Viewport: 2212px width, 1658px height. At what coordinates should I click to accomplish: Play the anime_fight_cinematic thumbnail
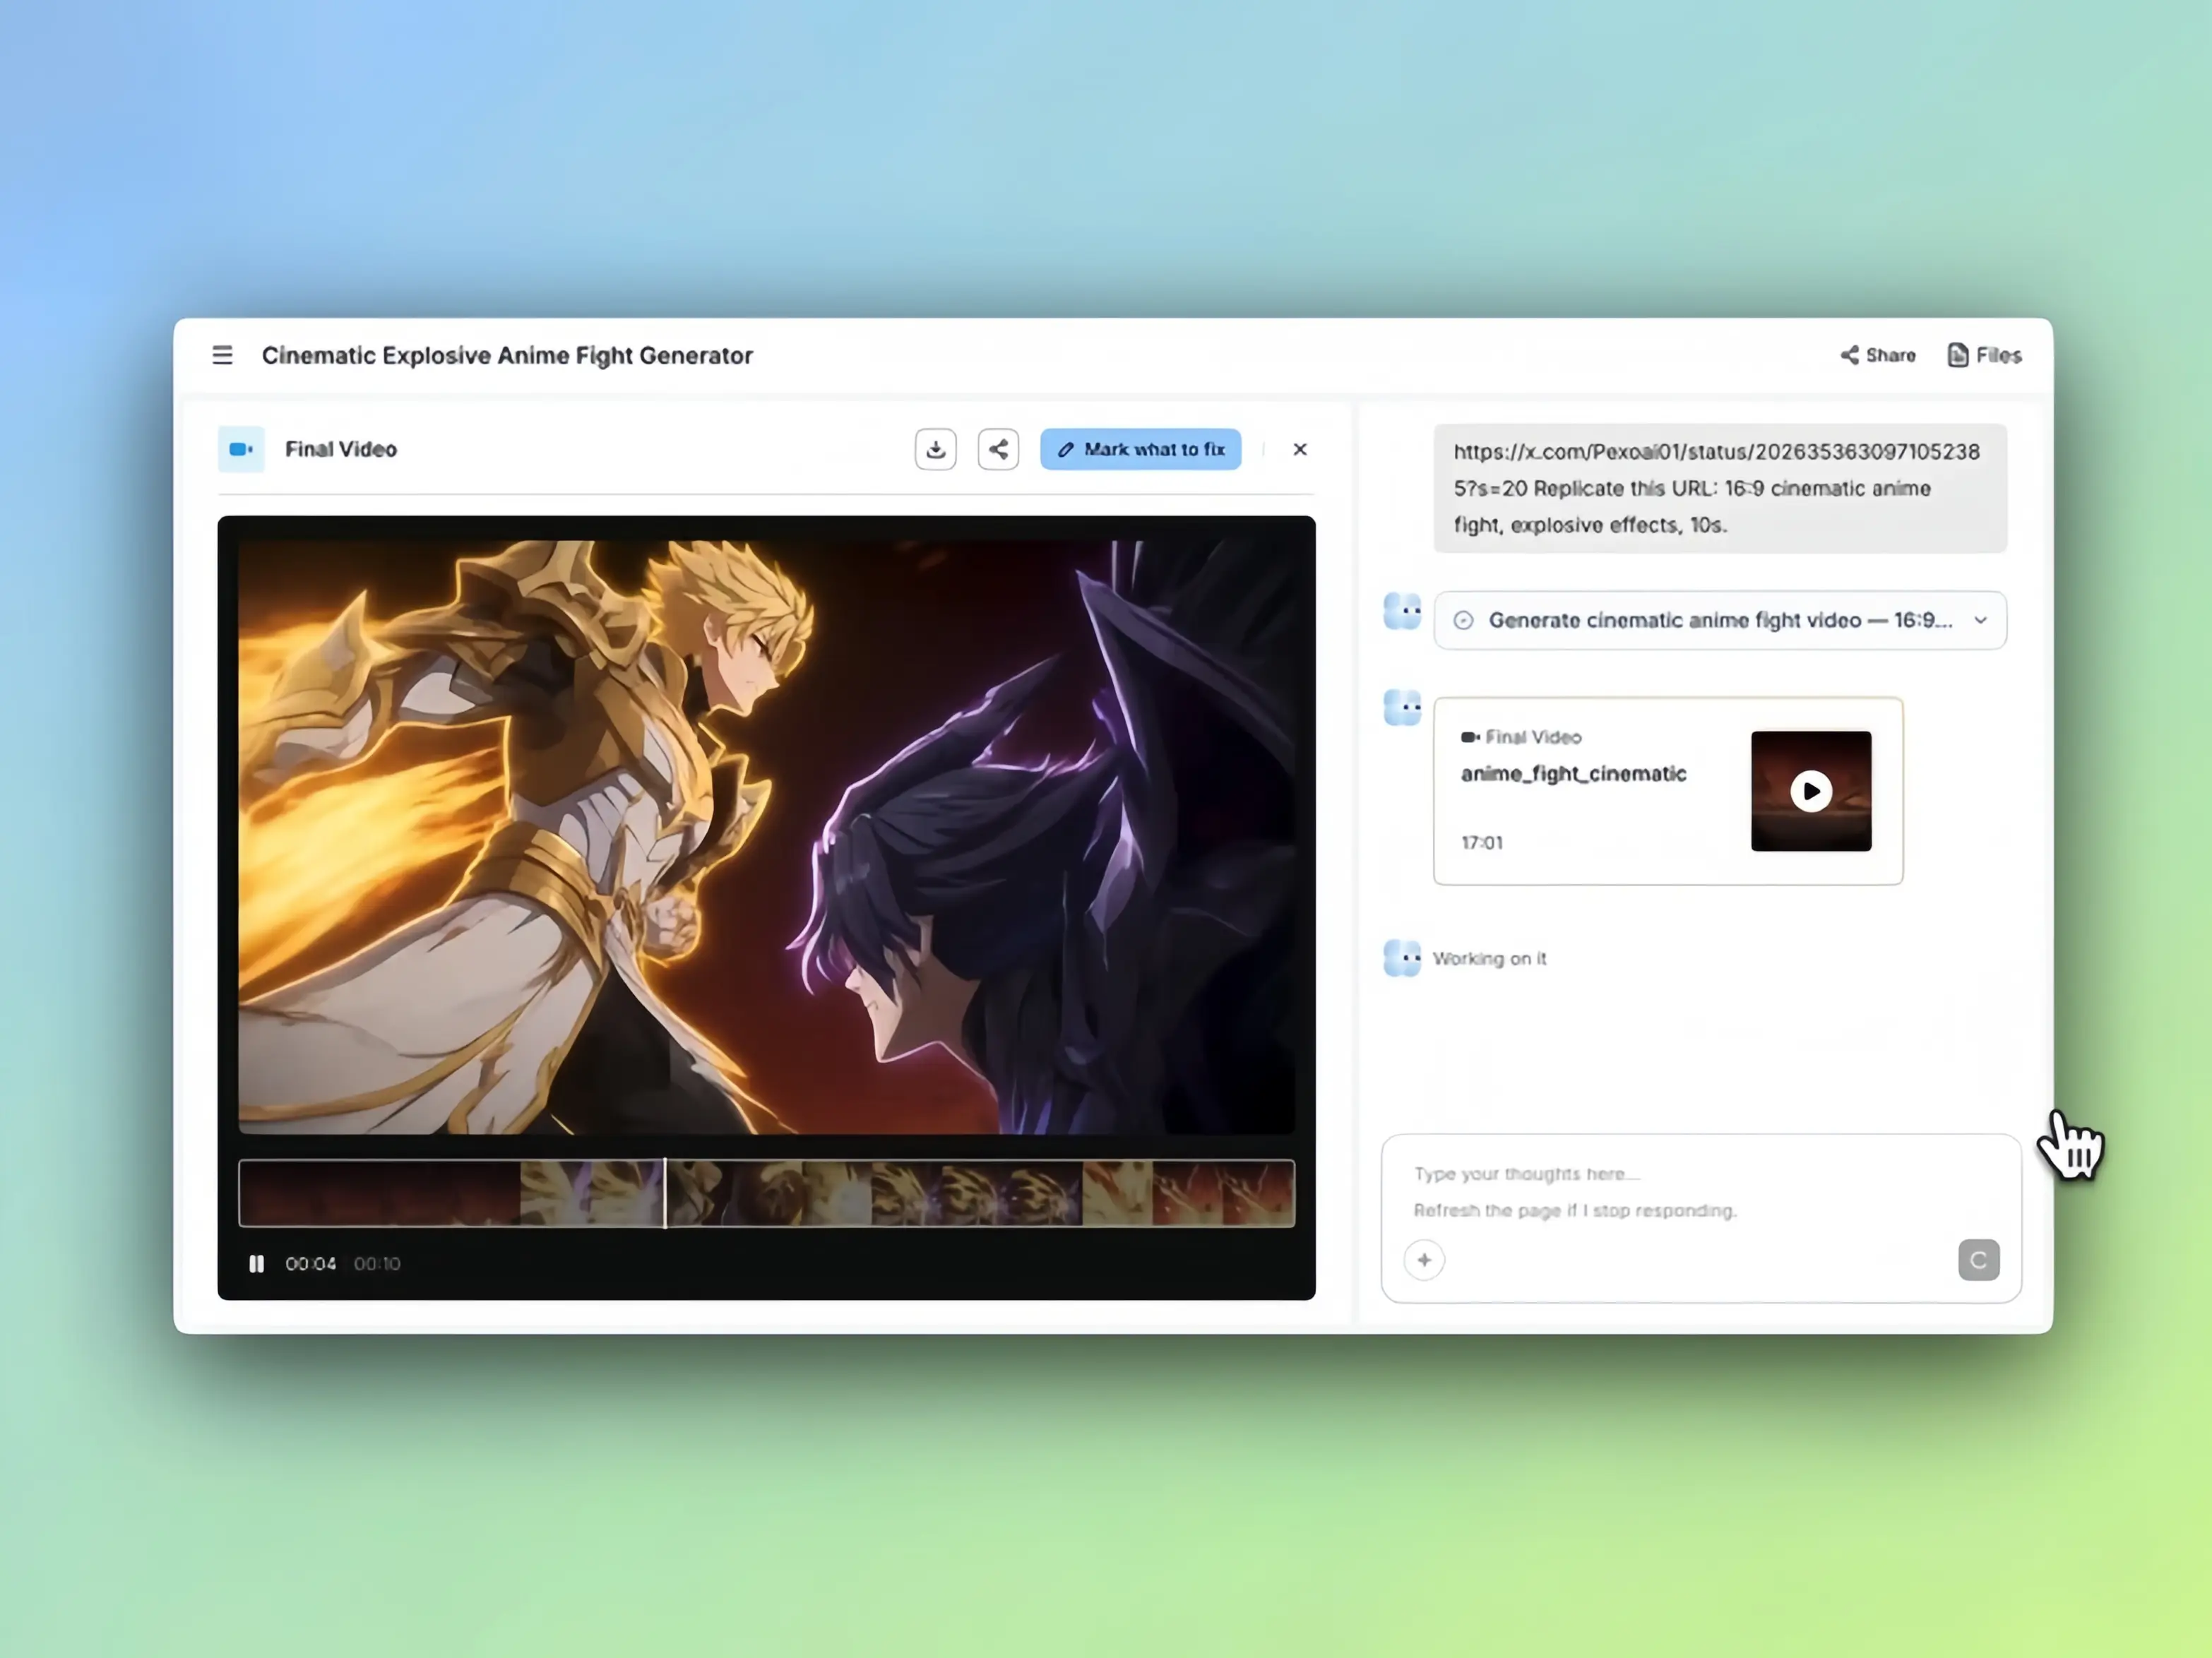point(1810,791)
